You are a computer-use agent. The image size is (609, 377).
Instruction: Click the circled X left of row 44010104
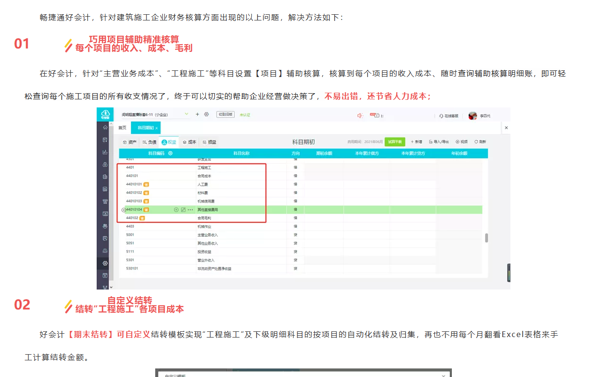point(124,210)
